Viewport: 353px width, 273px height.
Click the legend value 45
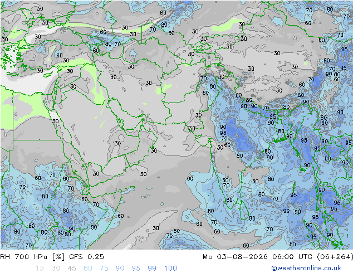pos(72,269)
